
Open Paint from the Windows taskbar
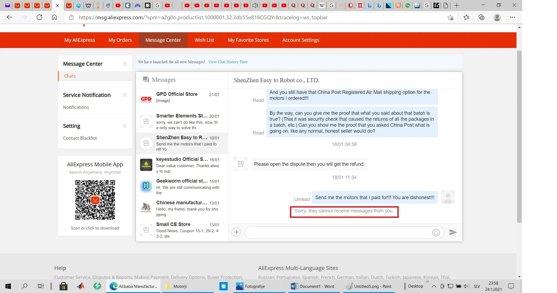369,286
